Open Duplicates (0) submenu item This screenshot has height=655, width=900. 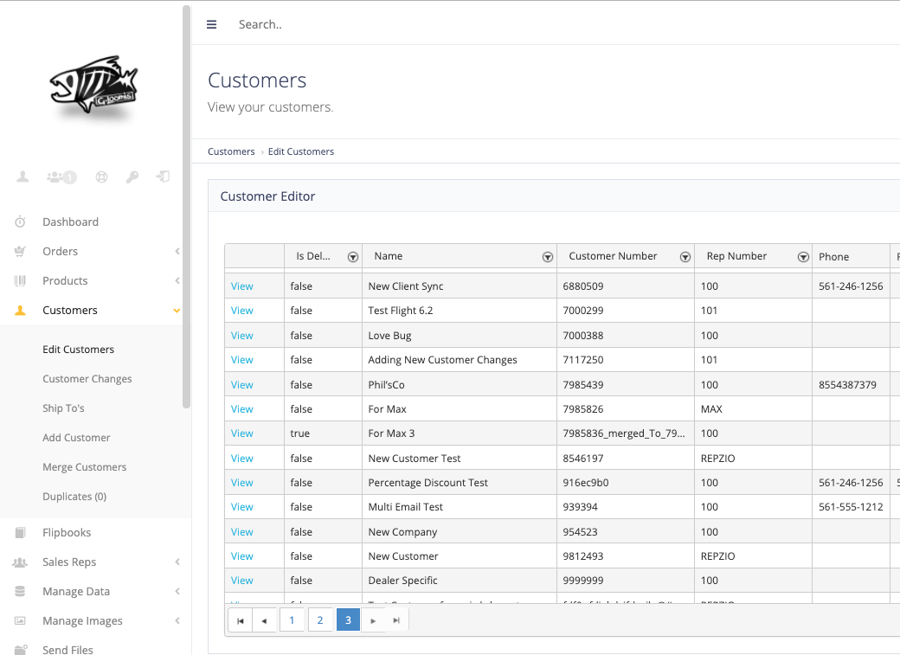74,497
